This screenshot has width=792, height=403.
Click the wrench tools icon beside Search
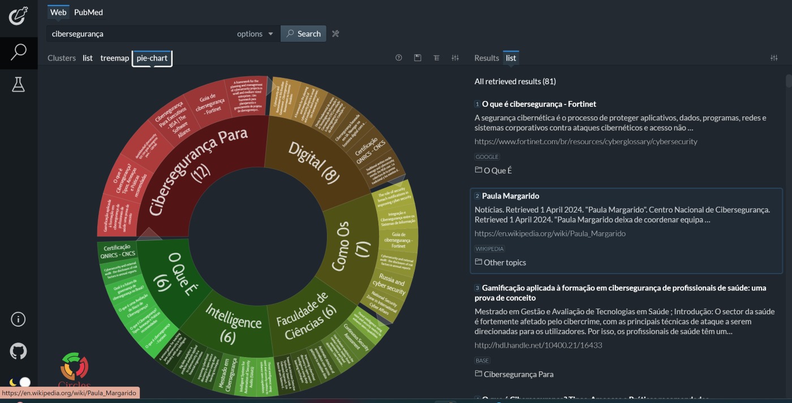335,34
